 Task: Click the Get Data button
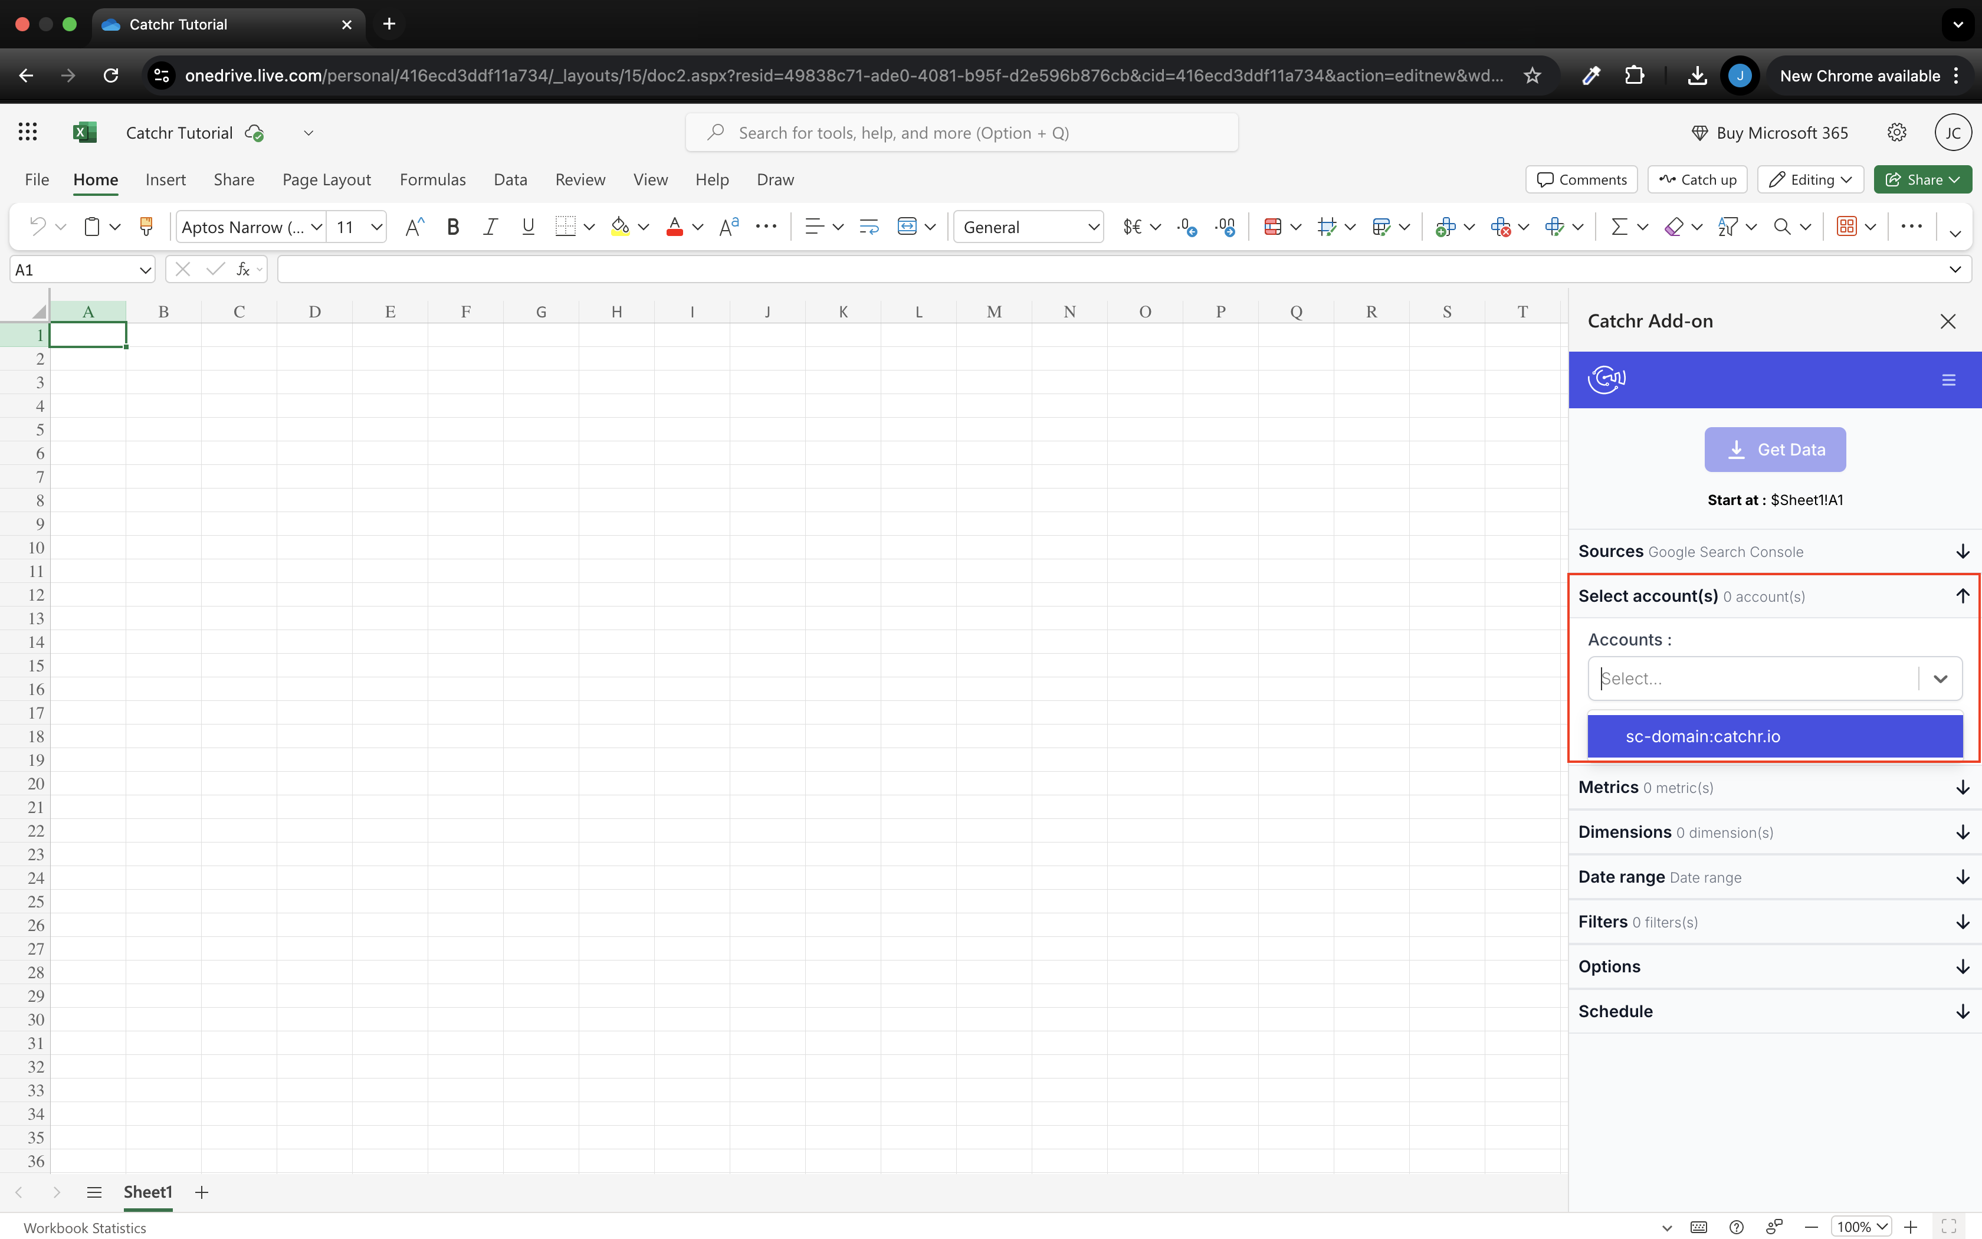pyautogui.click(x=1775, y=449)
